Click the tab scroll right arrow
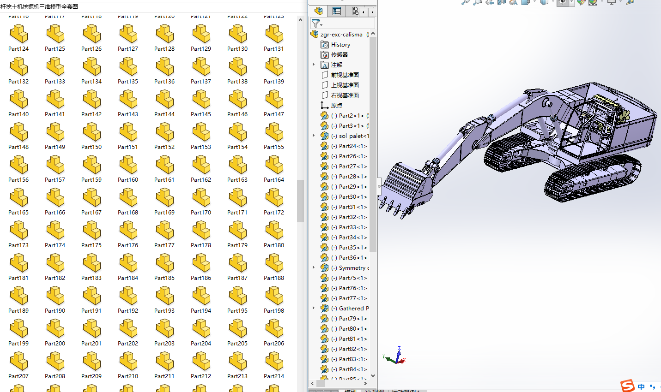 pos(372,12)
